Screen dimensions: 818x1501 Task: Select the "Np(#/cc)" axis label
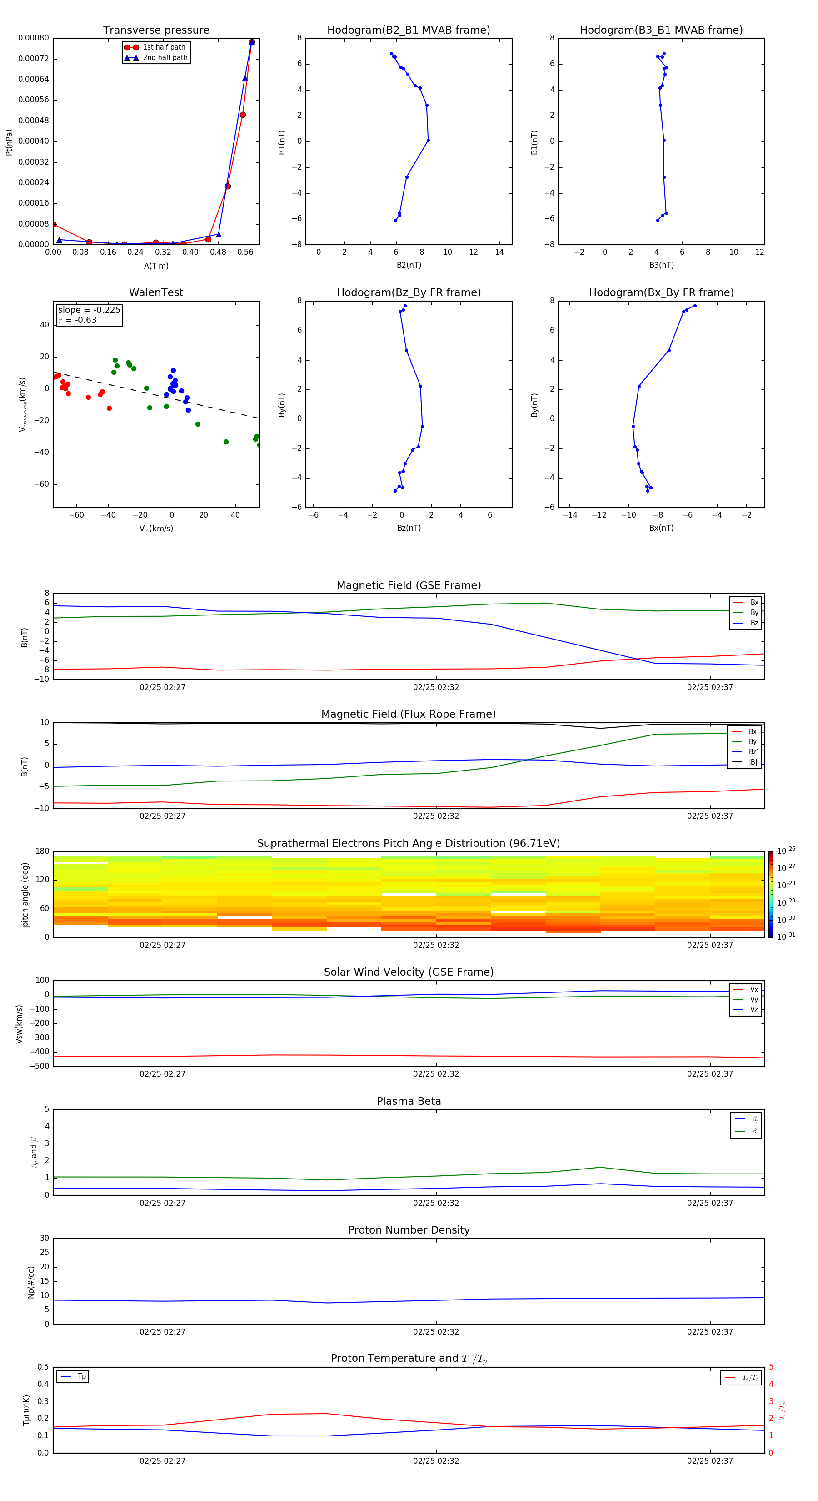point(31,1282)
